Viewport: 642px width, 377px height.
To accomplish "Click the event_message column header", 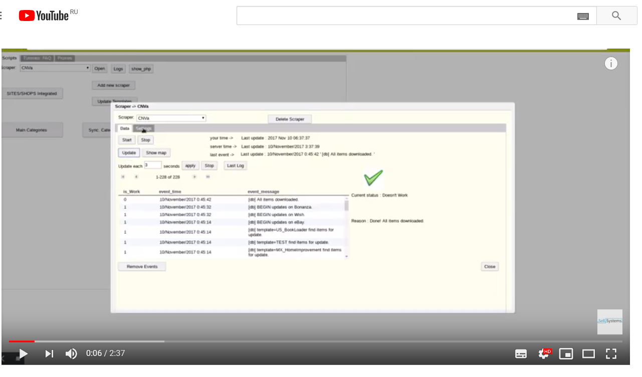I will point(263,192).
